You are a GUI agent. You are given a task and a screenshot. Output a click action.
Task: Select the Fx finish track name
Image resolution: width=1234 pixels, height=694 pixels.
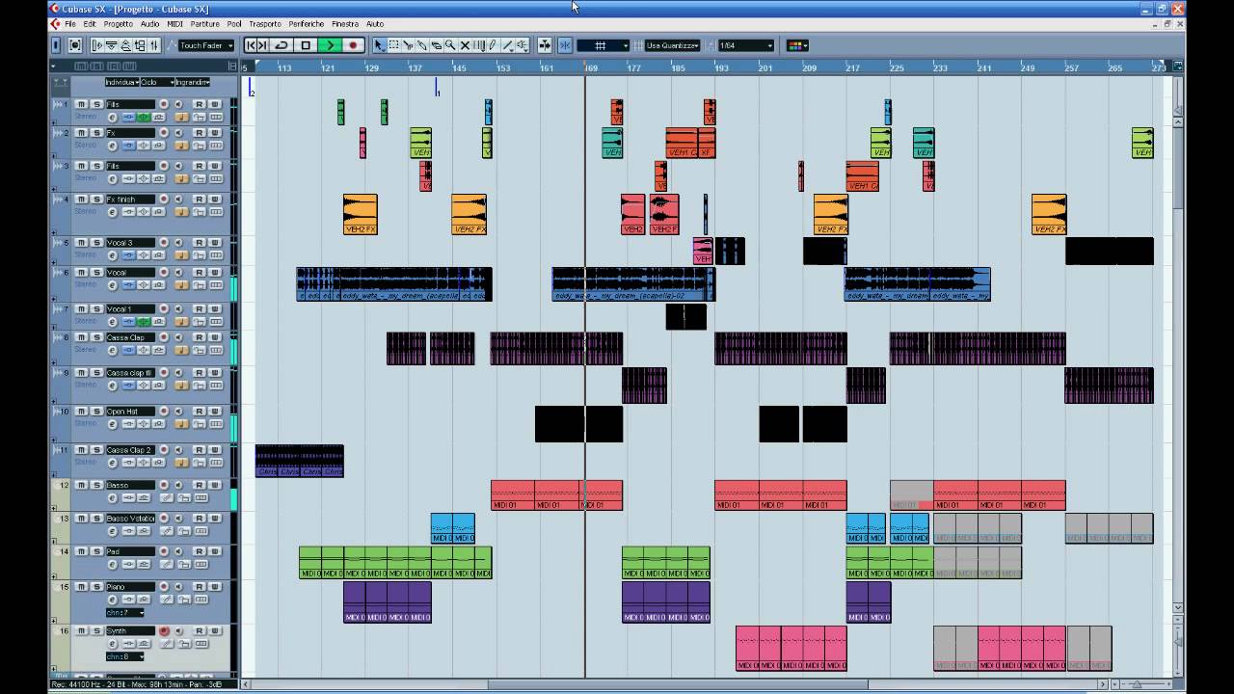(x=129, y=200)
